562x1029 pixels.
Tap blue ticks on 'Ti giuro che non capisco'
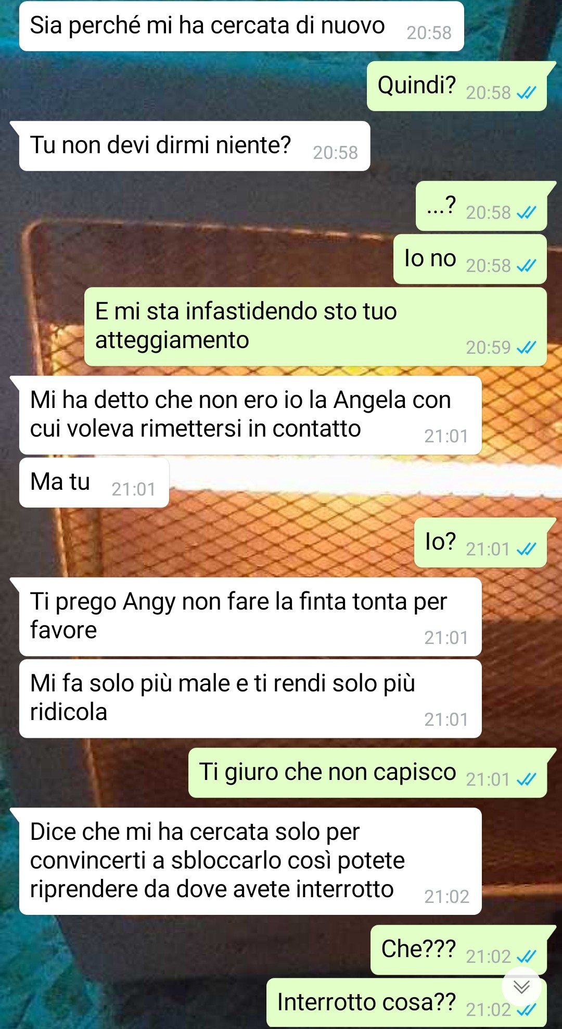pyautogui.click(x=527, y=779)
